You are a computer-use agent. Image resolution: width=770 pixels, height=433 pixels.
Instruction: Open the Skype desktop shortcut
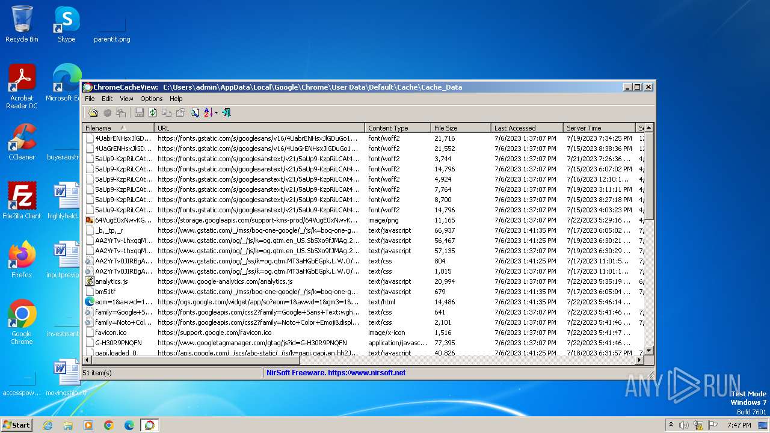point(66,24)
